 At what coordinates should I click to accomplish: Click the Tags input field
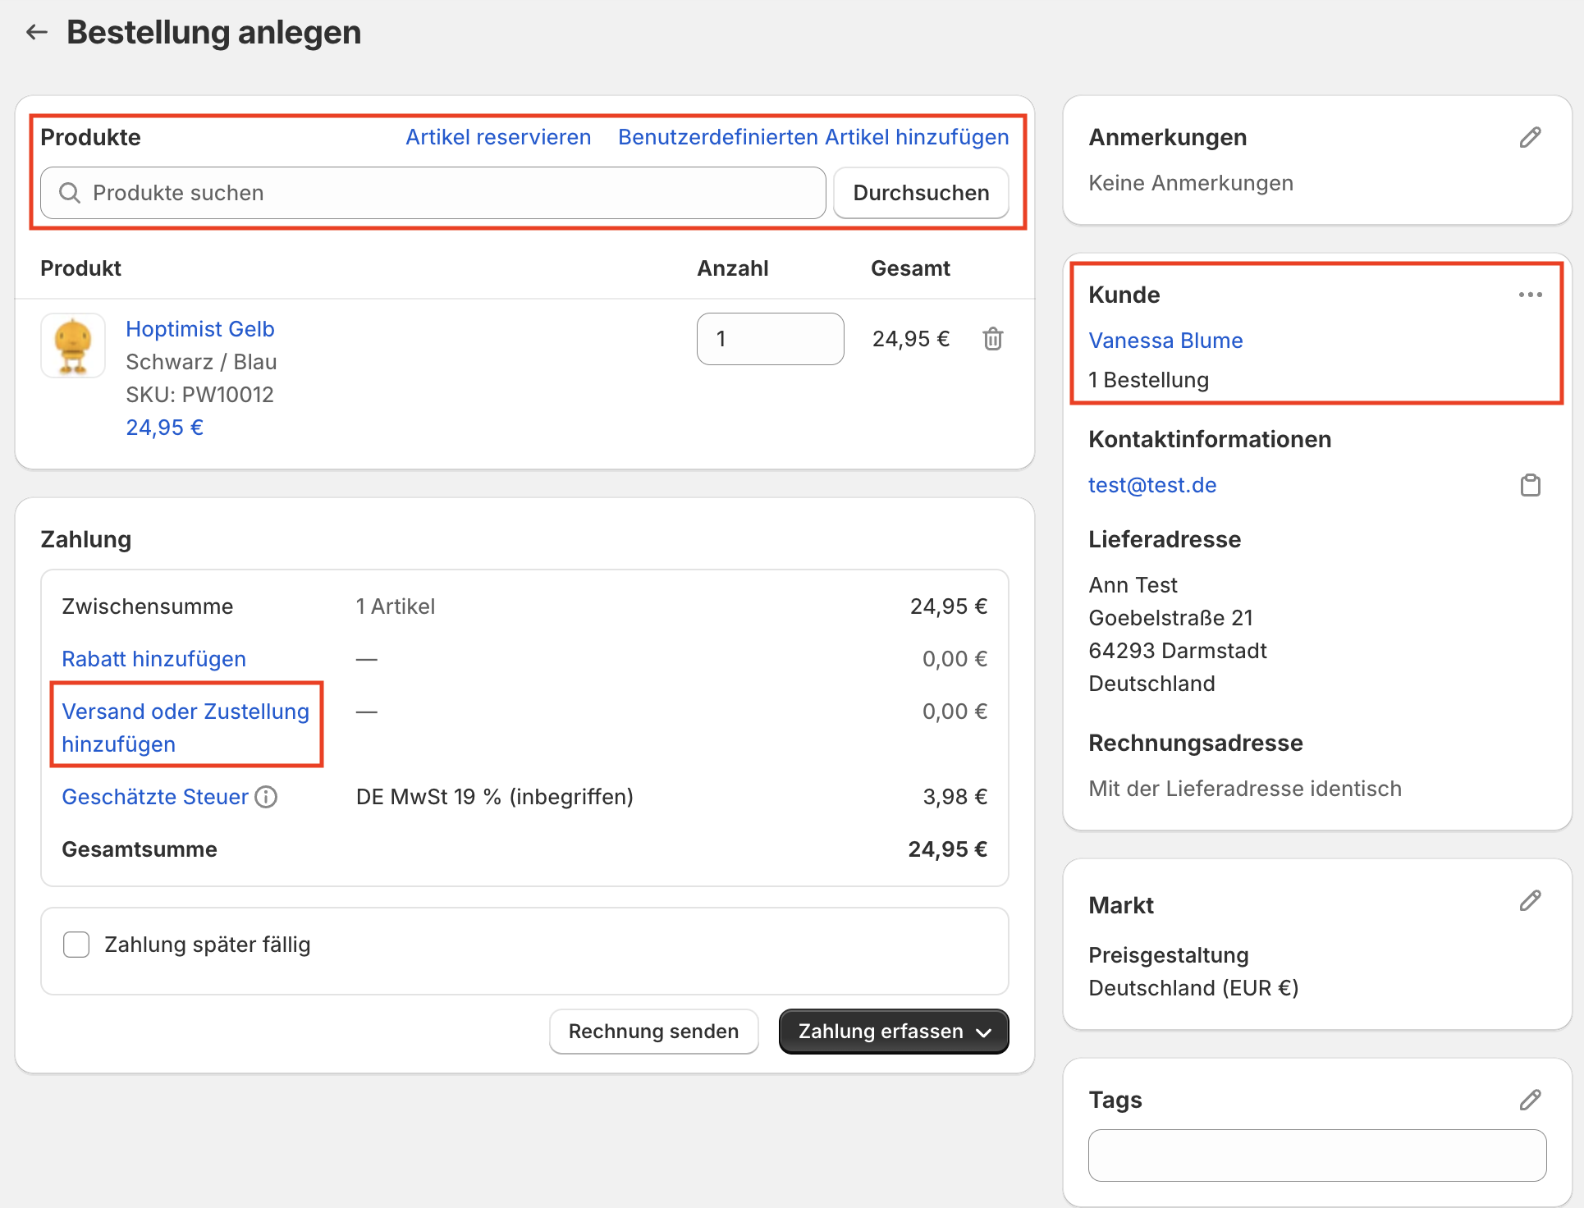tap(1316, 1155)
